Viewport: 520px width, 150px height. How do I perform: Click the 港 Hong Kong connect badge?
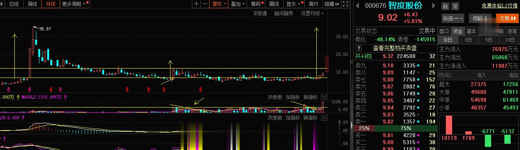coord(455,6)
